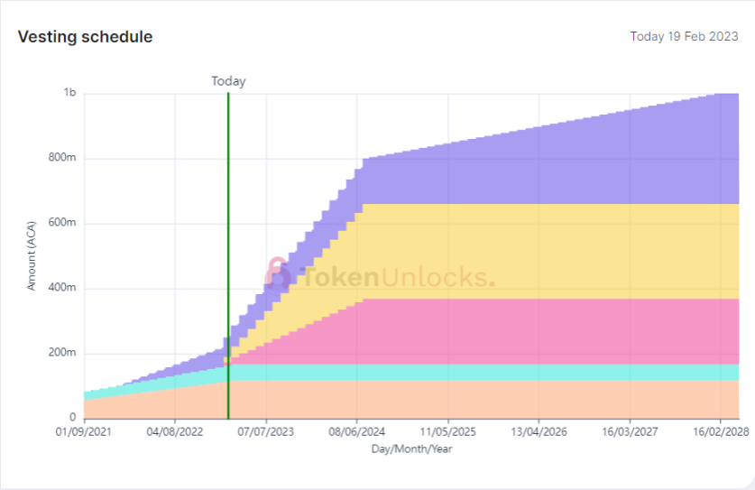This screenshot has width=755, height=490.
Task: Select the orange bottom band of the chart
Action: coord(541,399)
